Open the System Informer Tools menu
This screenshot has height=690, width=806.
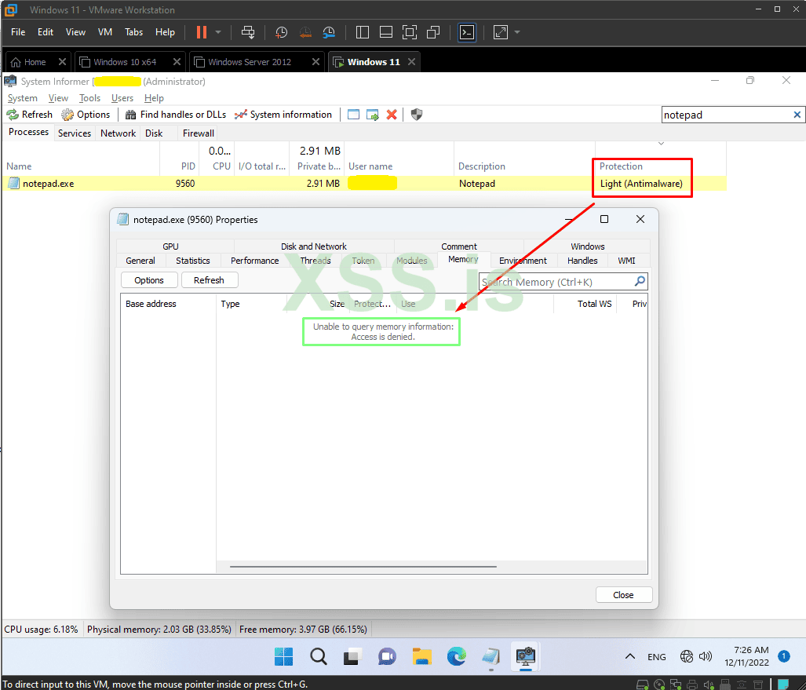coord(89,97)
